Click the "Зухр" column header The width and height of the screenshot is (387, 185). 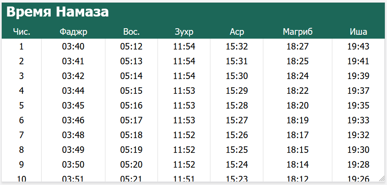[x=184, y=32]
